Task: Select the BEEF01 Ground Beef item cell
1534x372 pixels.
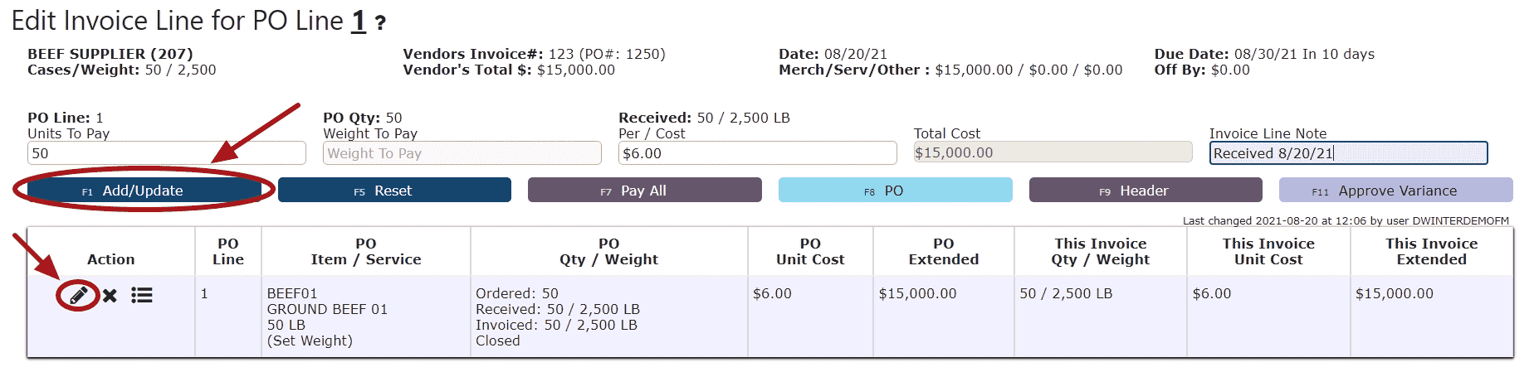Action: (366, 316)
